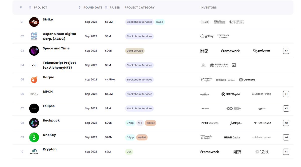Open the OneKey project link

pos(49,135)
